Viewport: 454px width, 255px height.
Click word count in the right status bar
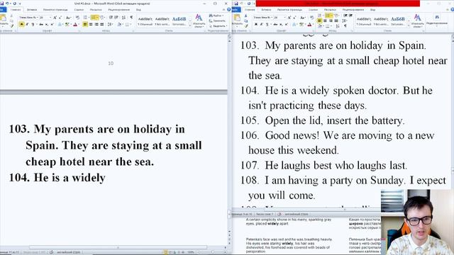[264, 214]
